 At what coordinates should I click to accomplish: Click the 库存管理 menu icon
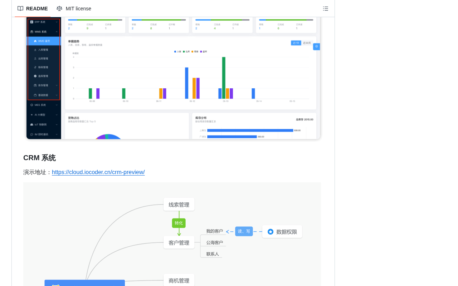pyautogui.click(x=35, y=85)
